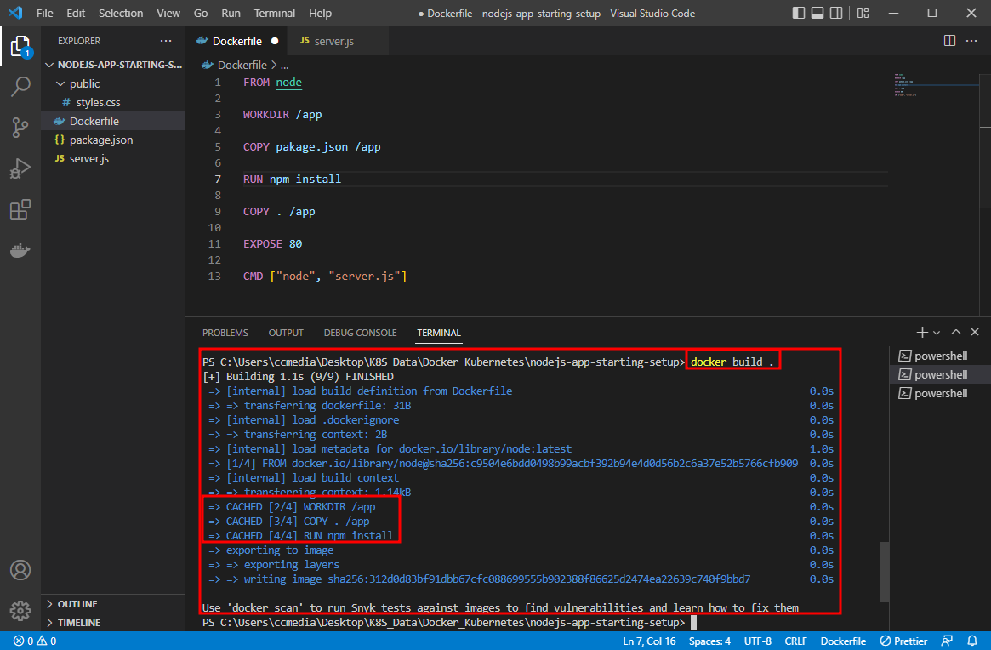Open the Edit menu
The image size is (991, 650).
76,13
